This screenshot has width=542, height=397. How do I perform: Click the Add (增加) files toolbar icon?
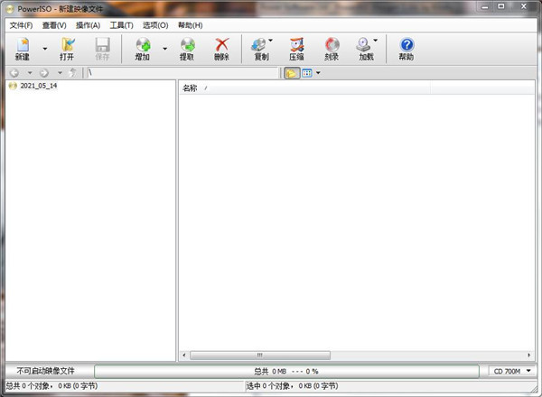coord(143,49)
